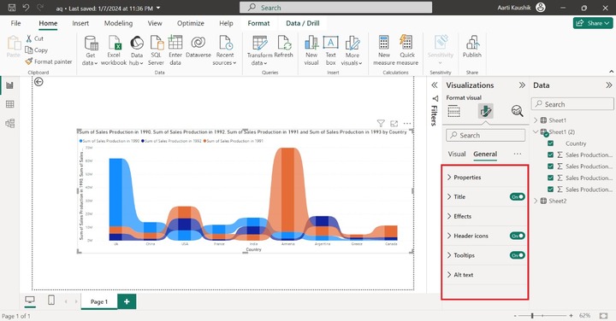Open Build visual pane icon
Screen dimensions: 616x321
[453, 111]
